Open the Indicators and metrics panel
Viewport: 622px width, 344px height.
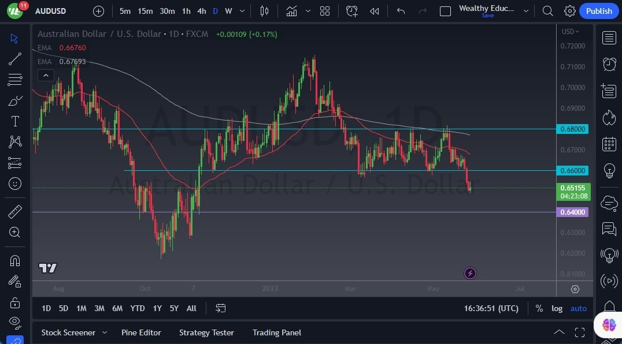coord(291,10)
